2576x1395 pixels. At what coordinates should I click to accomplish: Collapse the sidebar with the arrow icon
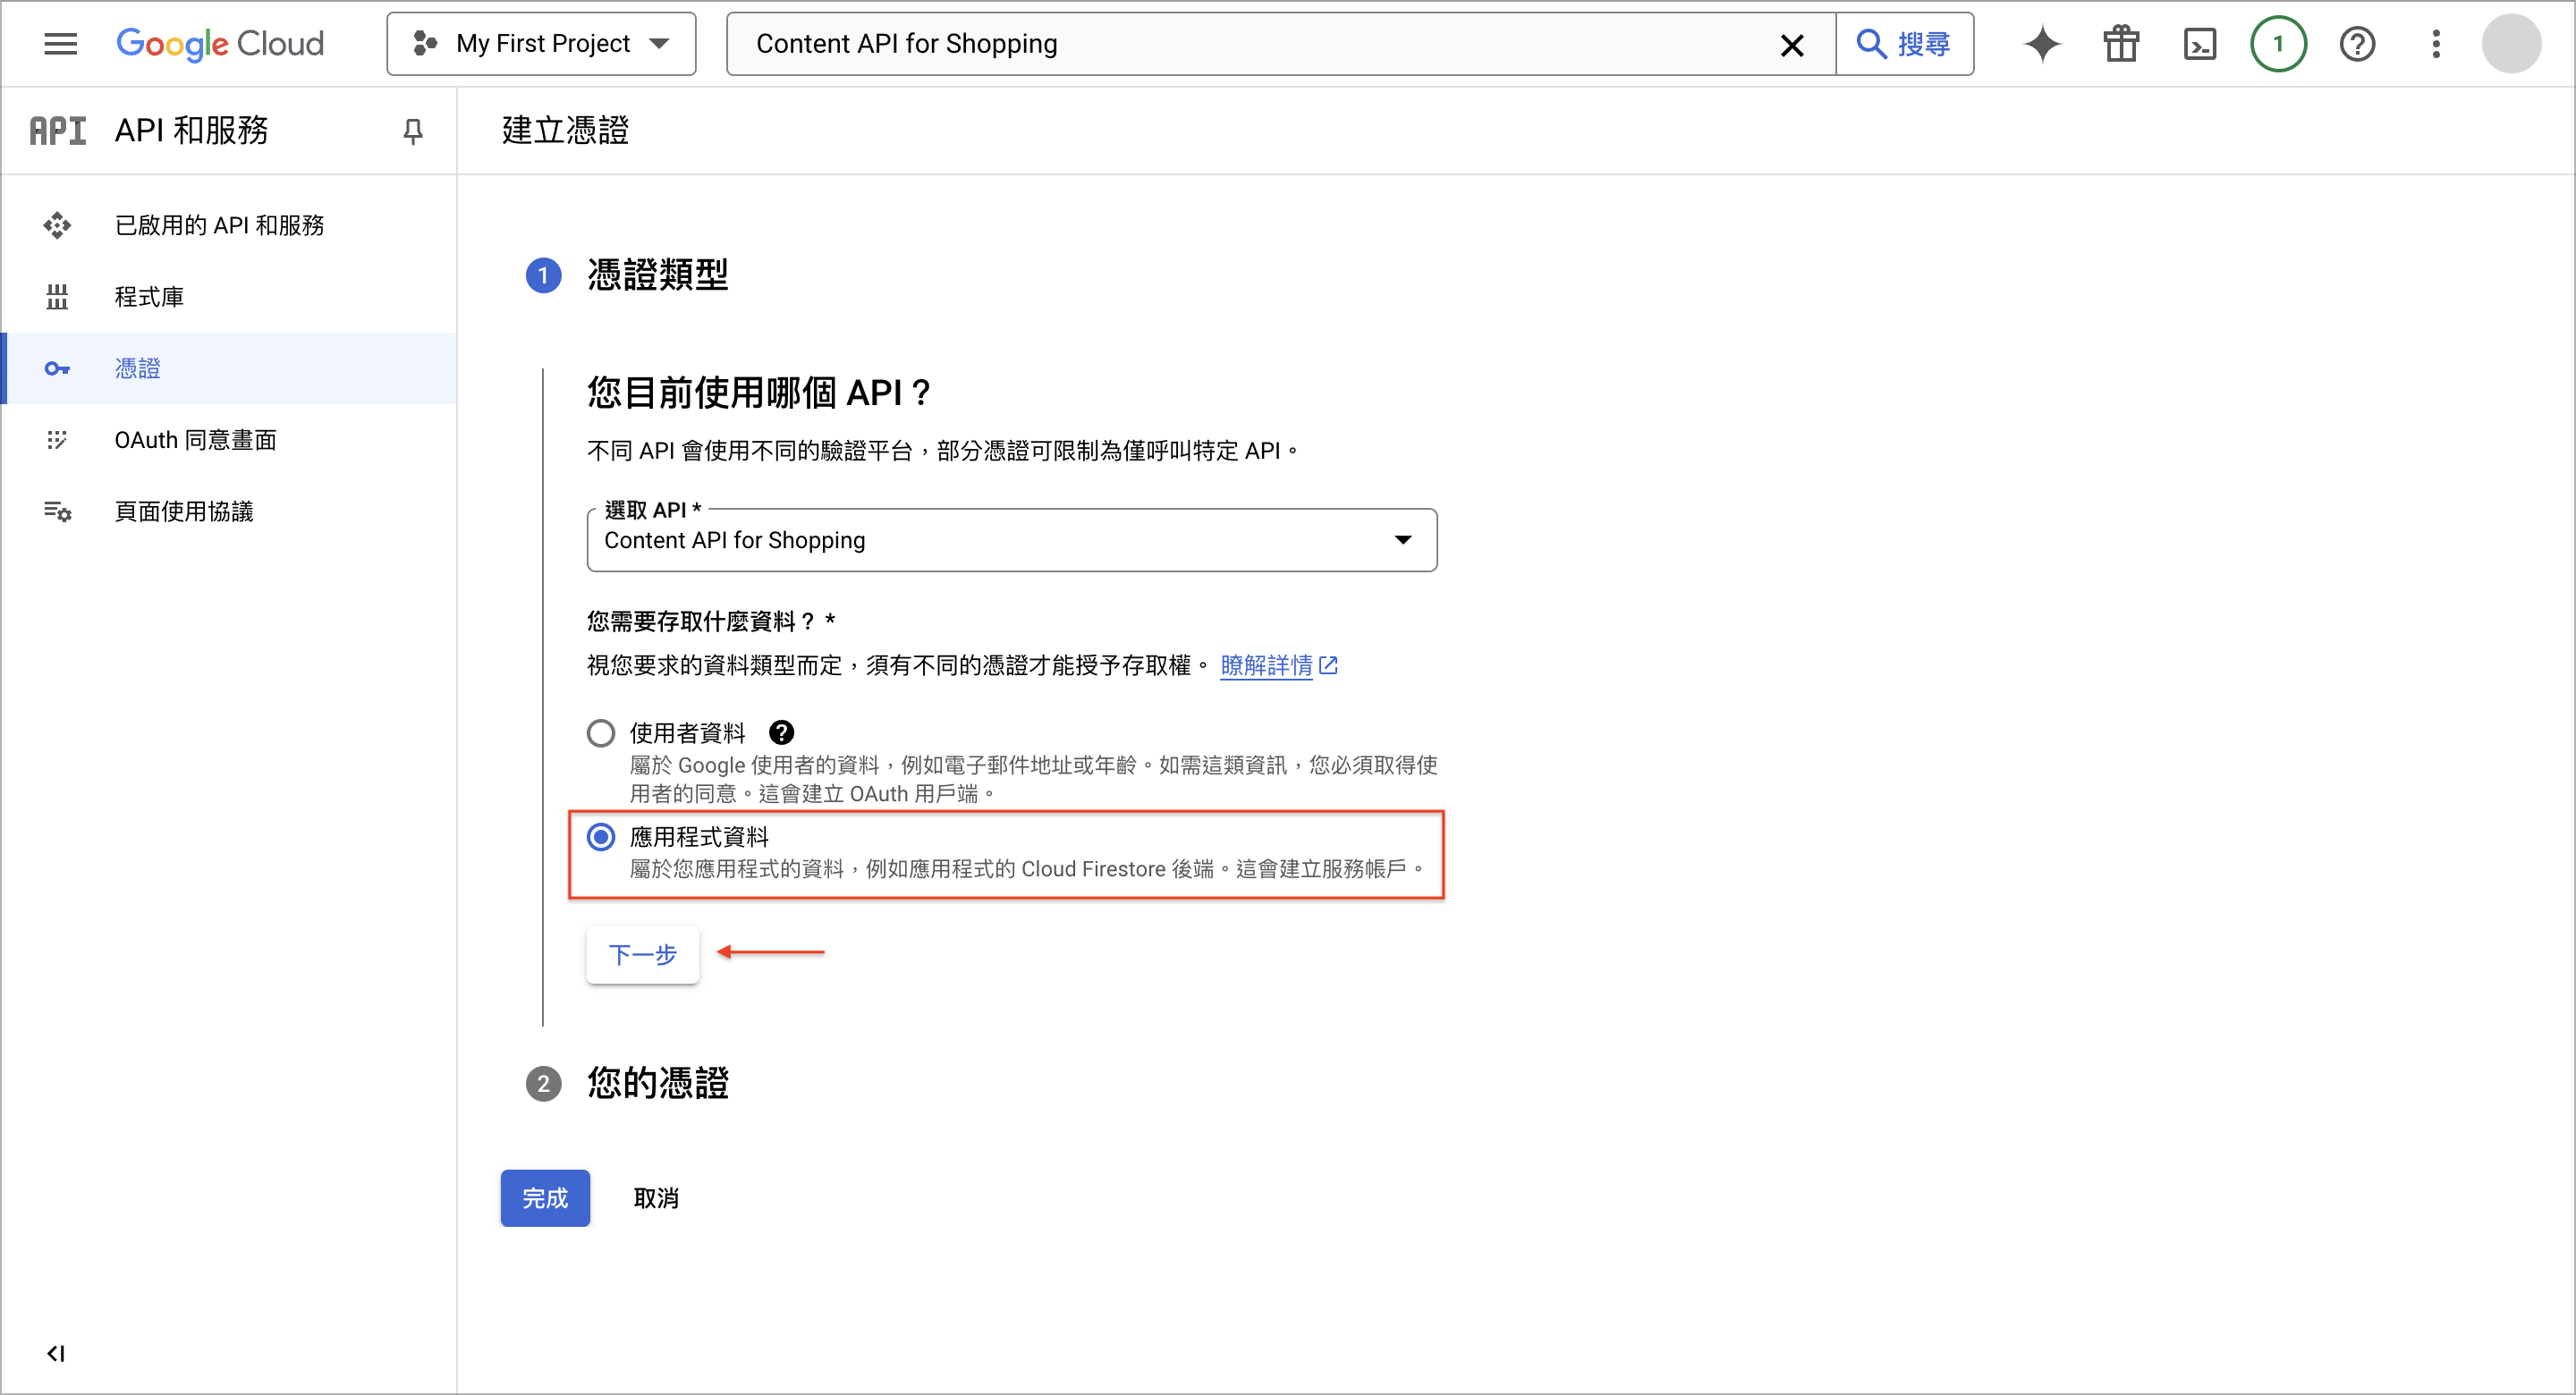pos(56,1353)
